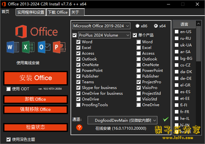Click the Word app icon under Office logo
Viewport: 205px width, 144px height.
pyautogui.click(x=13, y=47)
